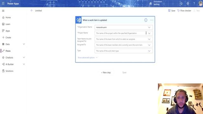
Task: Go to Home in sidebar
Action: (x=8, y=17)
